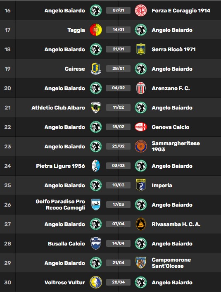The width and height of the screenshot is (221, 293).
Task: Select the Sammargheritese 1903 orange crest
Action: (141, 146)
